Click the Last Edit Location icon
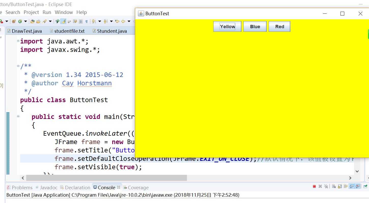Viewport: 369px width, 203px height. pos(117,21)
